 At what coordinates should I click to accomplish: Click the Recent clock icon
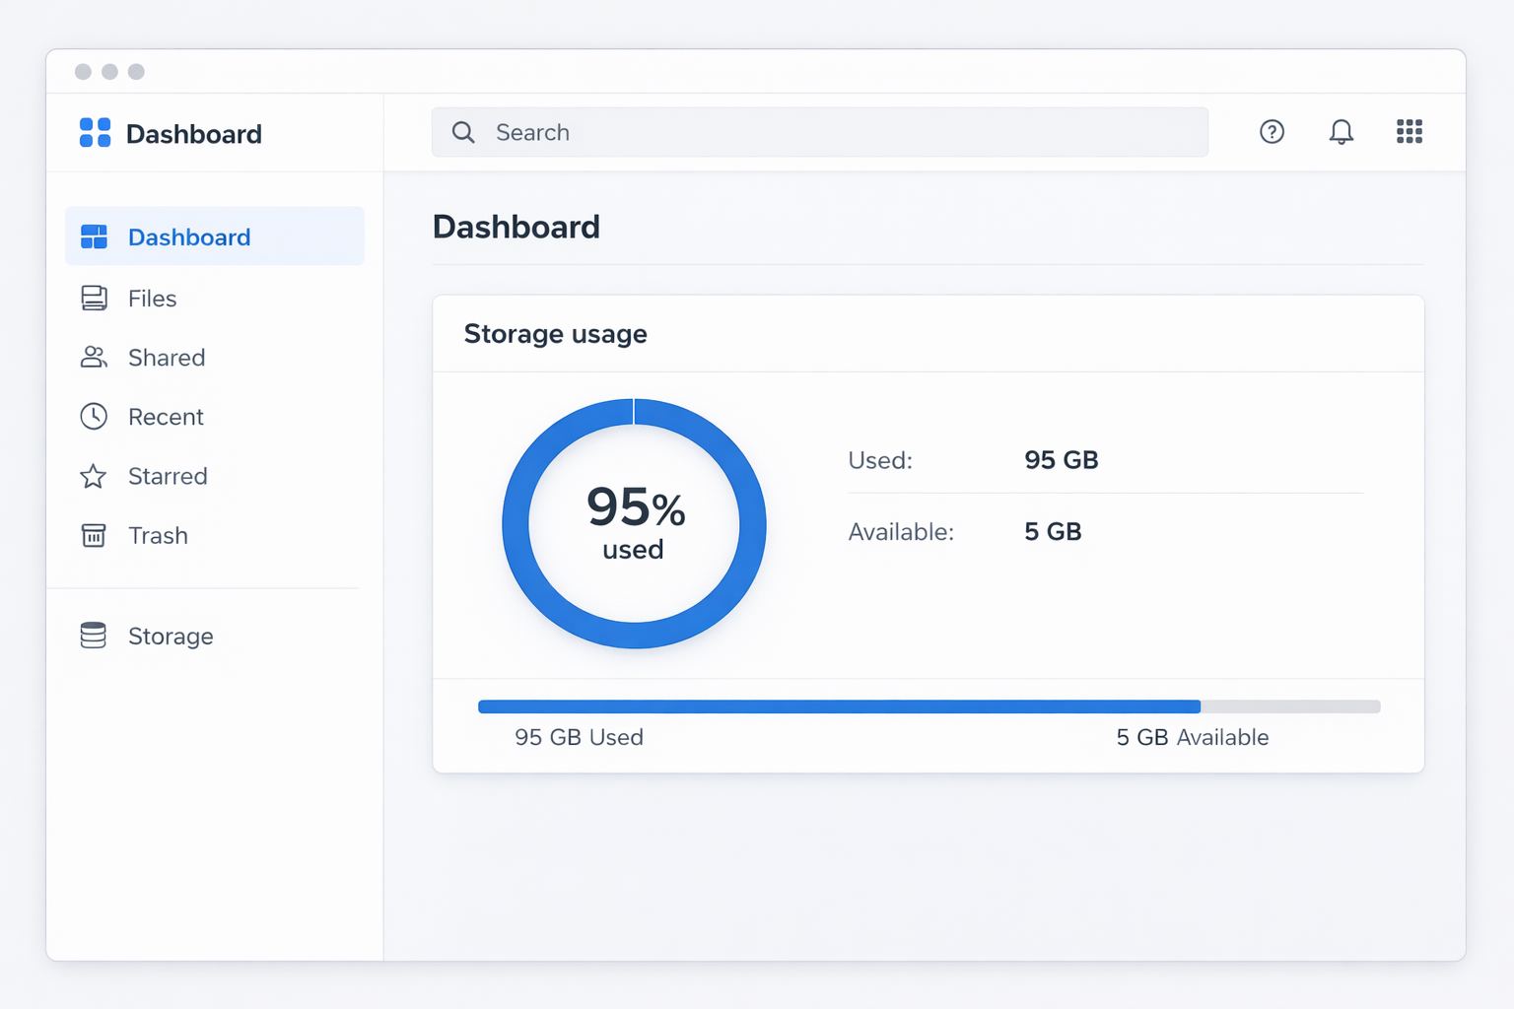tap(94, 417)
